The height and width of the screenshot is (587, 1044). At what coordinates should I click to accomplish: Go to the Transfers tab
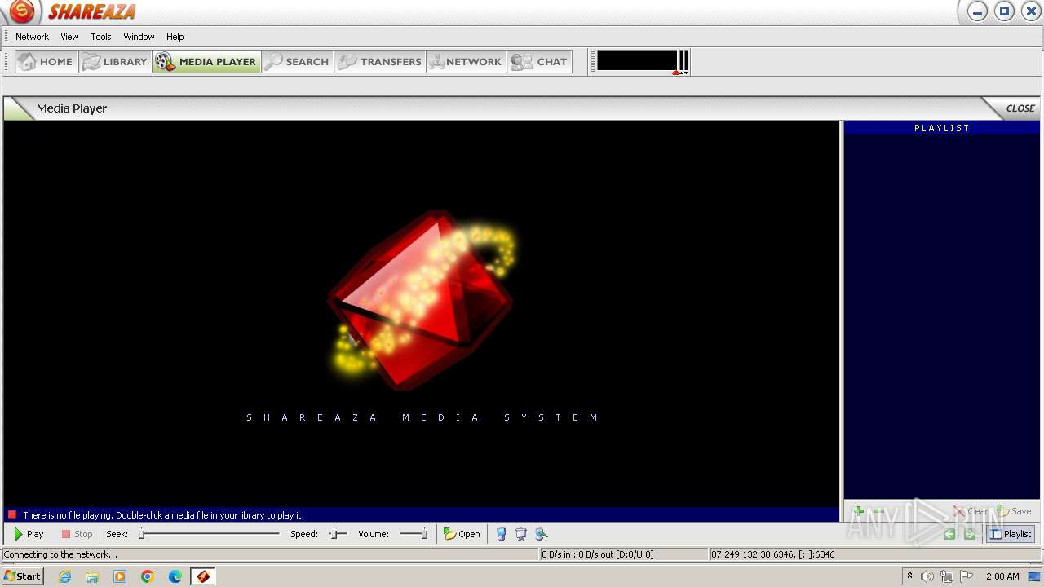click(380, 62)
